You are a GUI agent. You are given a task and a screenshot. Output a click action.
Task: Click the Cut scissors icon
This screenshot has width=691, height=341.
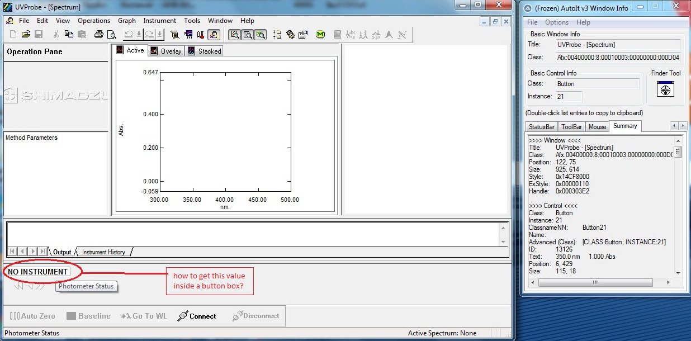(56, 35)
